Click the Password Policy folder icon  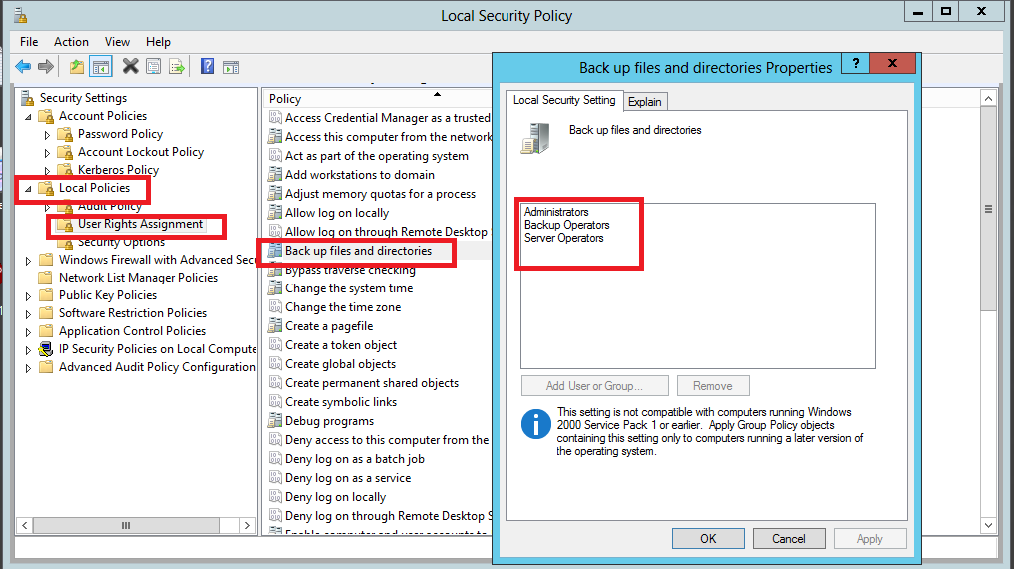pos(65,135)
